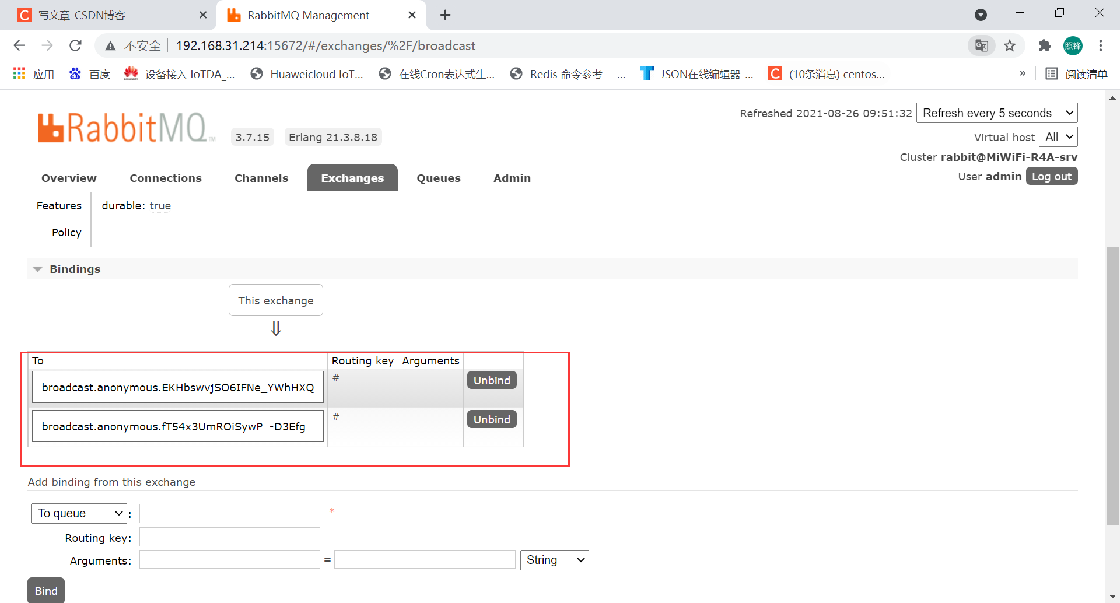The width and height of the screenshot is (1120, 603).
Task: Reload the RabbitMQ Management page
Action: pyautogui.click(x=75, y=45)
